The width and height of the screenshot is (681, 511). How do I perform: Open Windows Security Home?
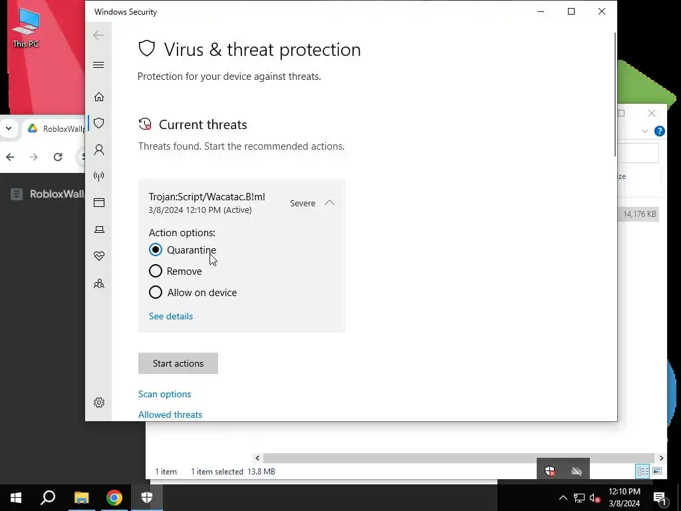click(99, 96)
